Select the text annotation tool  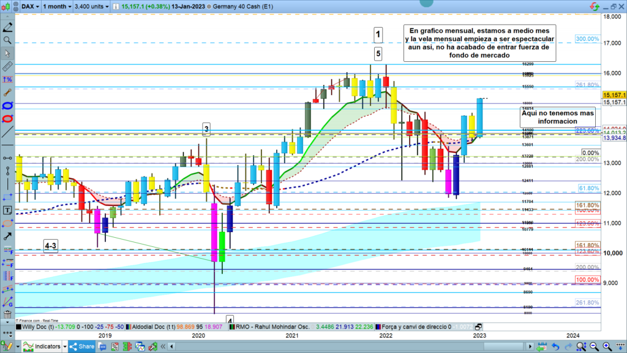pyautogui.click(x=8, y=210)
